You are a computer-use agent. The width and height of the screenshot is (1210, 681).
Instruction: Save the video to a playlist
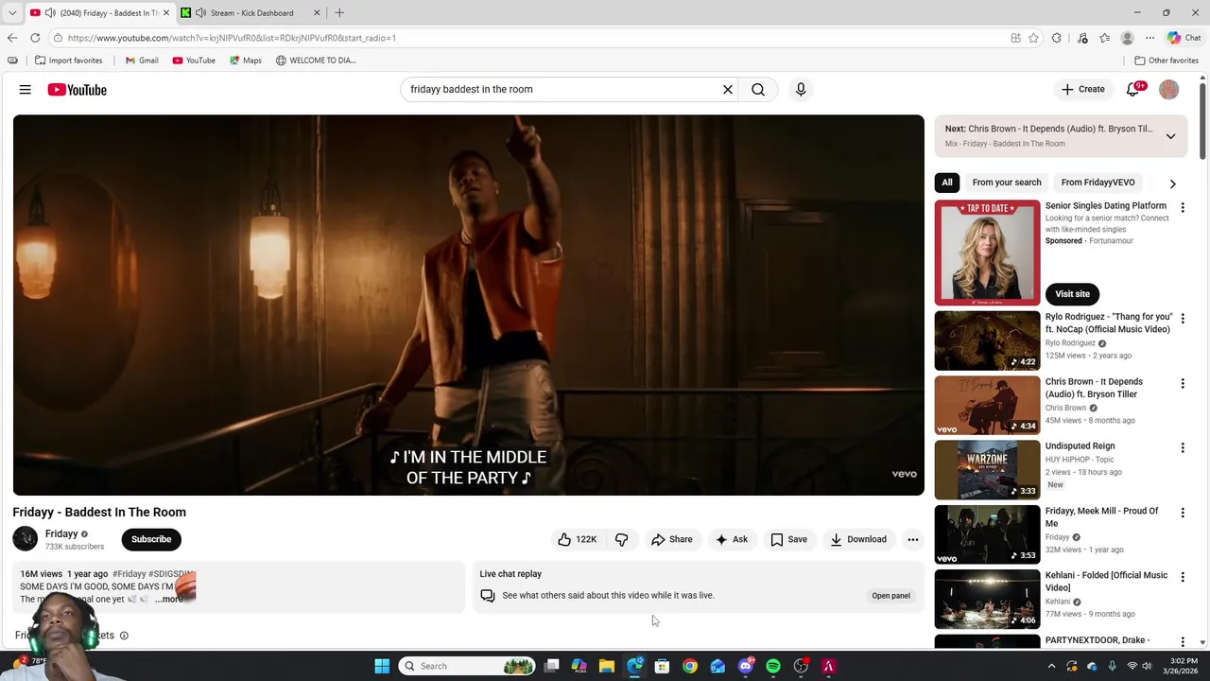pyautogui.click(x=789, y=539)
